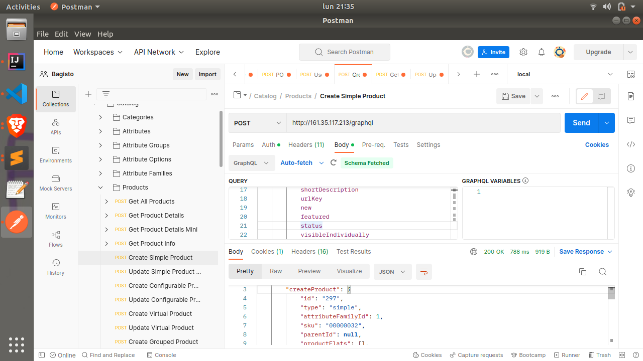Copy response body to clipboard
Viewport: 643px width, 361px height.
(x=583, y=272)
